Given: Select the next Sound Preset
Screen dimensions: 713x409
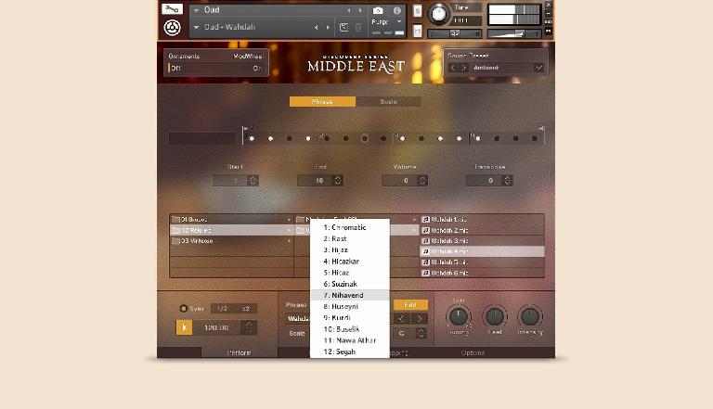Looking at the screenshot, I should click(x=464, y=68).
